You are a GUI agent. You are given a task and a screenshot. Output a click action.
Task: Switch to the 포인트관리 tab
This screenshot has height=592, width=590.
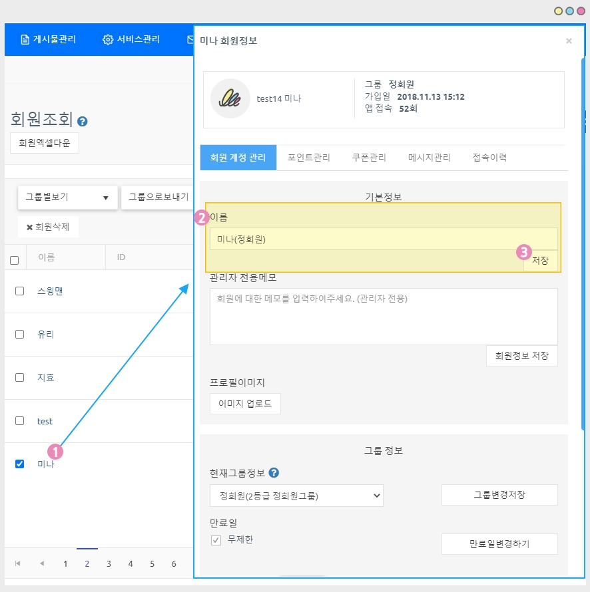[x=308, y=158]
